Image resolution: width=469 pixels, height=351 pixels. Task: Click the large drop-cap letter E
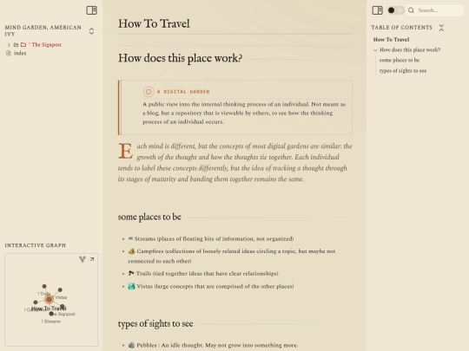pyautogui.click(x=125, y=151)
